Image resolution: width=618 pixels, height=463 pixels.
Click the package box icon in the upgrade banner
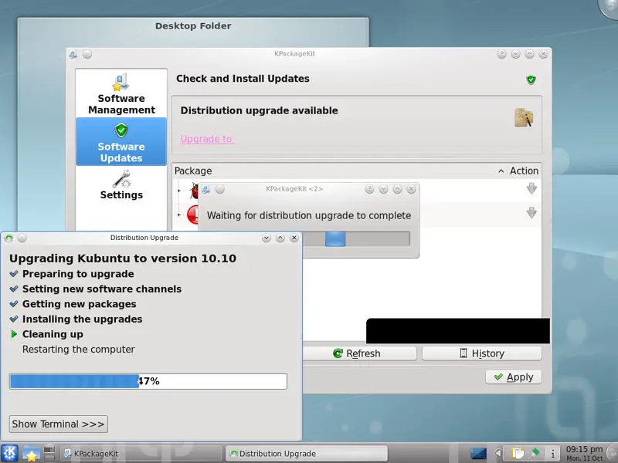pos(524,117)
